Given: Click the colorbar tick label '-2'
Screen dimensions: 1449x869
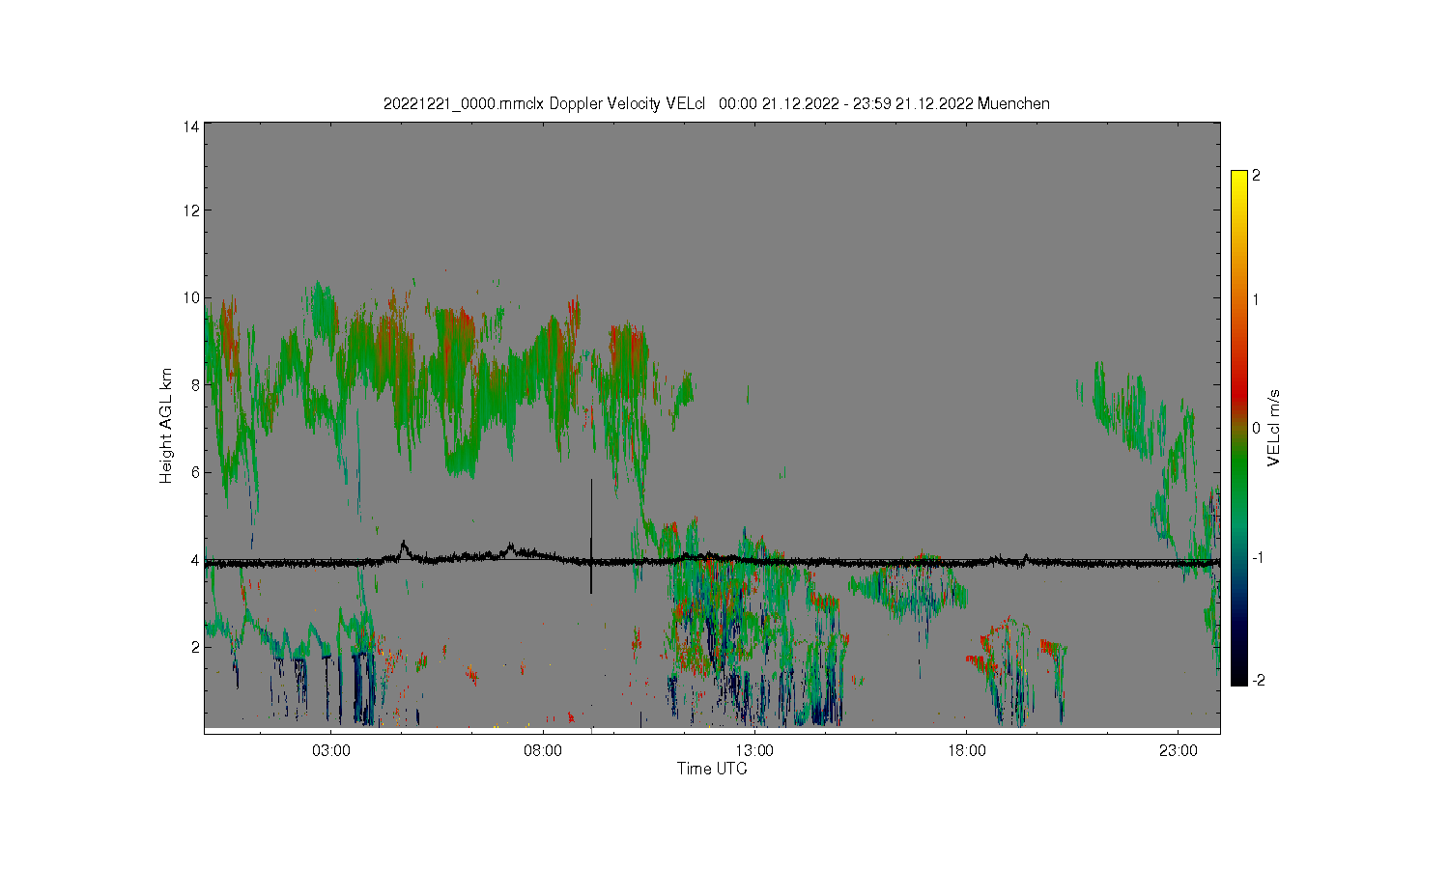Looking at the screenshot, I should 1258,681.
